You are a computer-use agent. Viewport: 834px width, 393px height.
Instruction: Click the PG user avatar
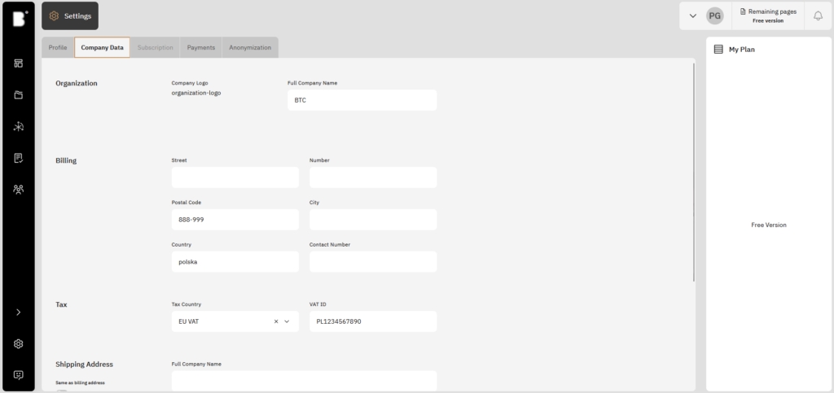click(x=714, y=15)
